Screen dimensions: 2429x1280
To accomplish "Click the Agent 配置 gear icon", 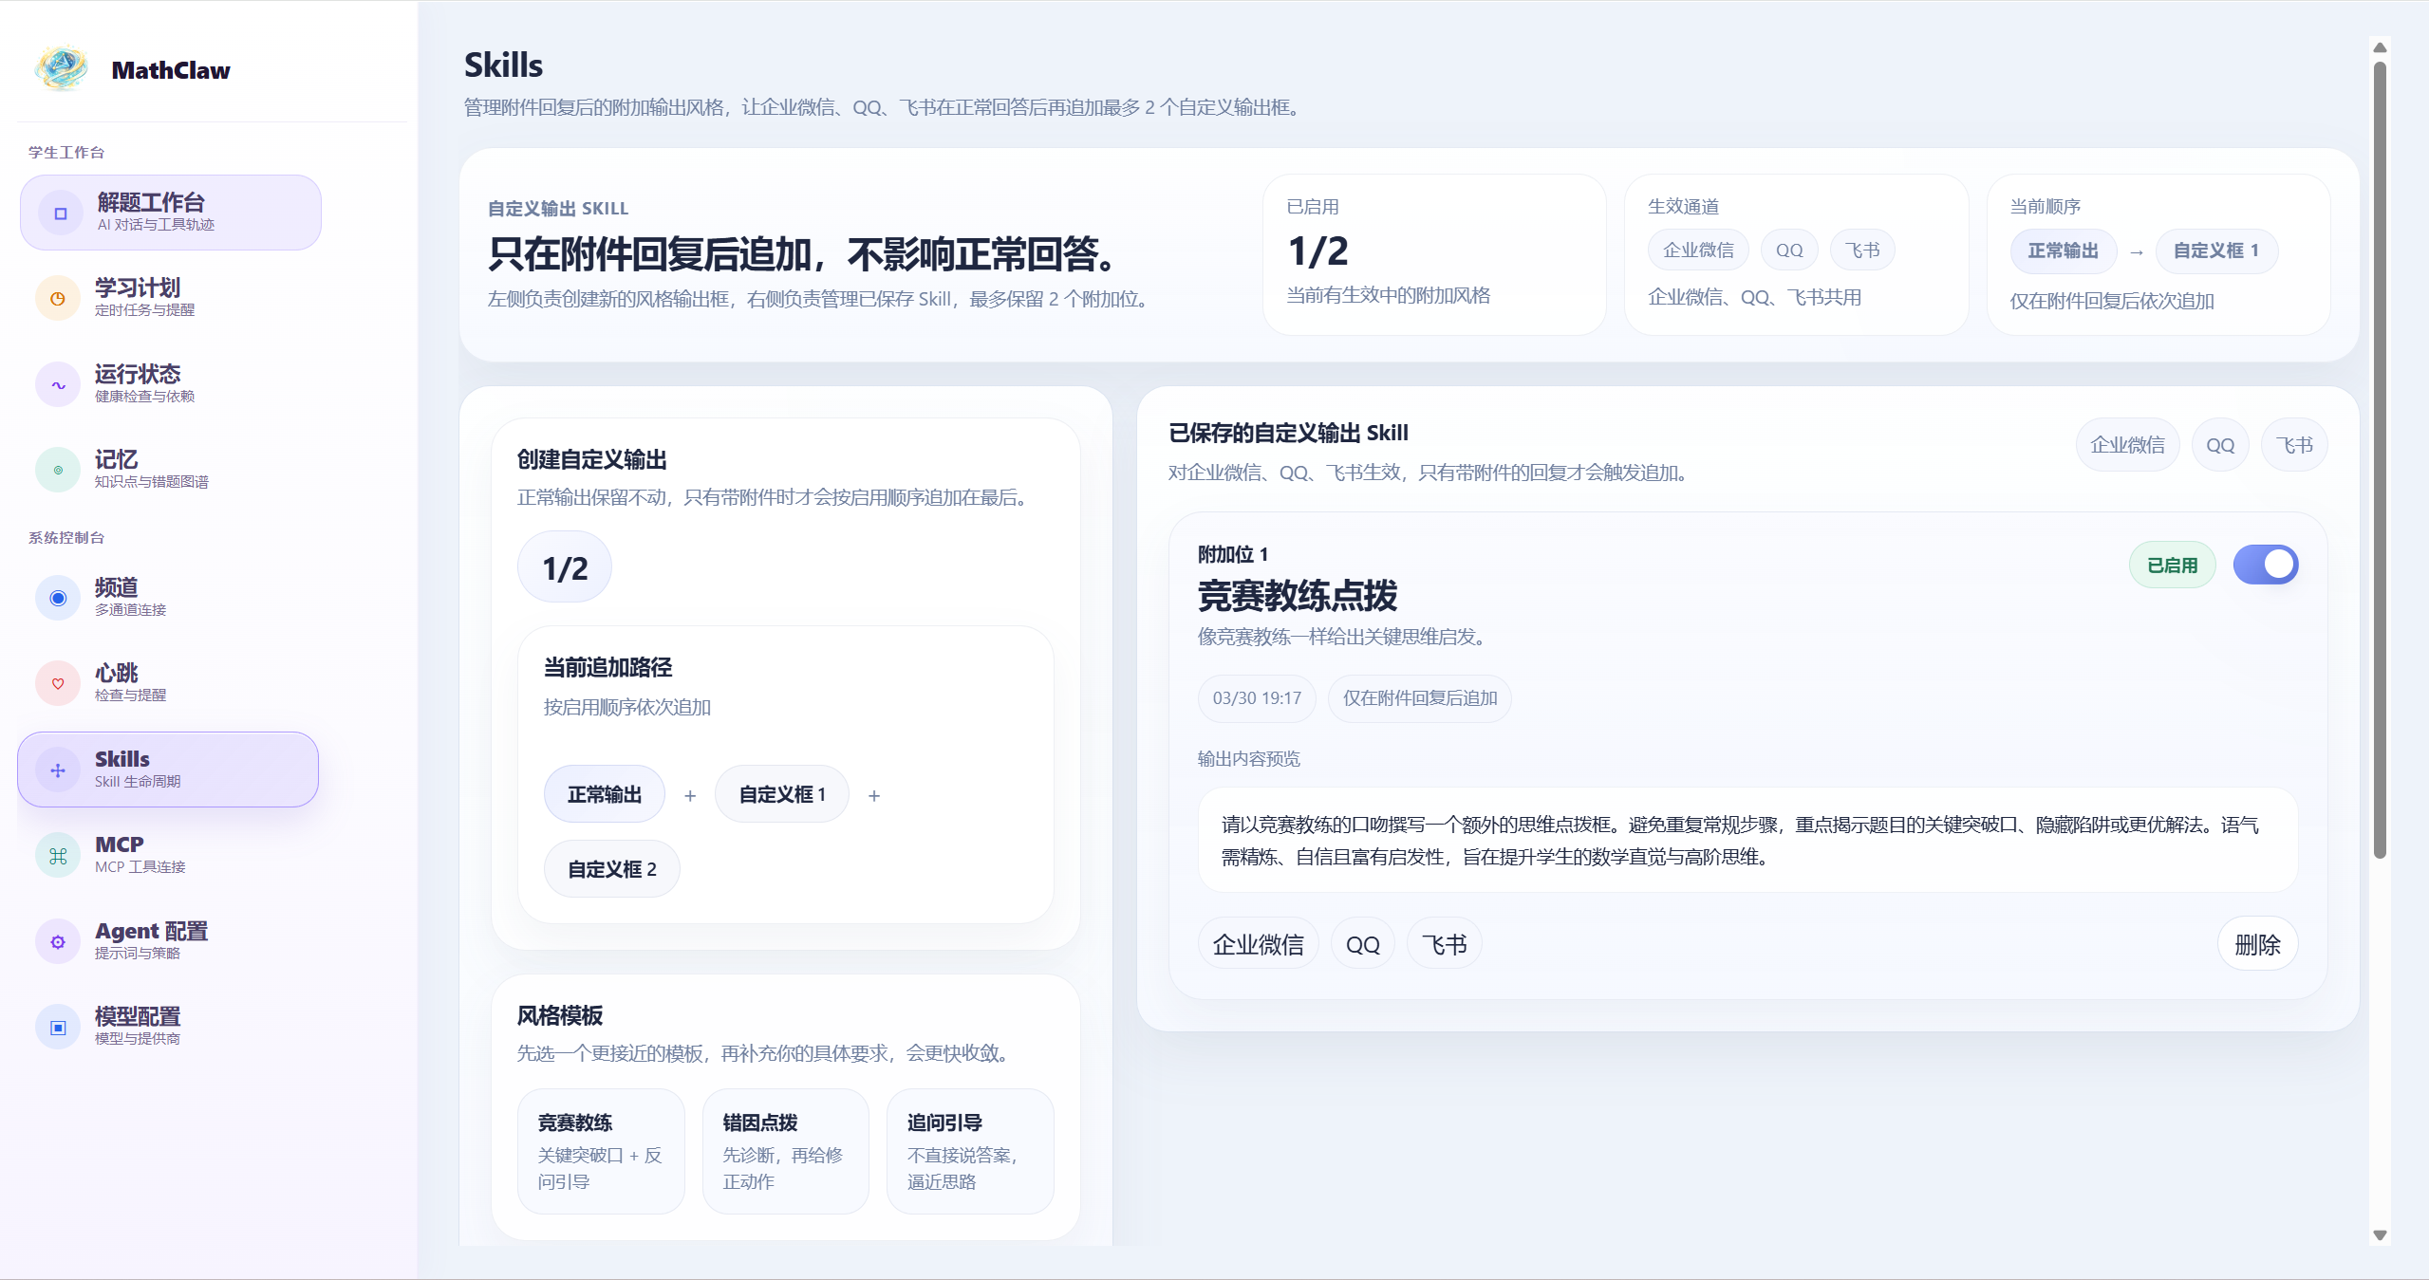I will coord(58,941).
